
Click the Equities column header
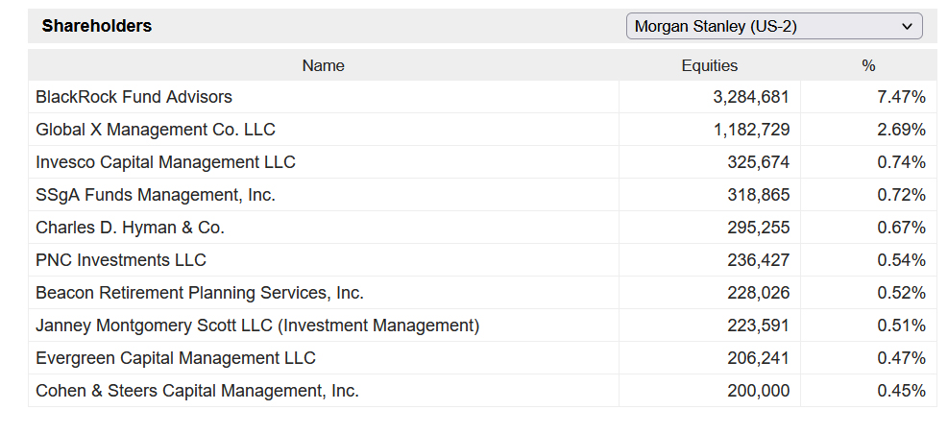click(x=709, y=65)
